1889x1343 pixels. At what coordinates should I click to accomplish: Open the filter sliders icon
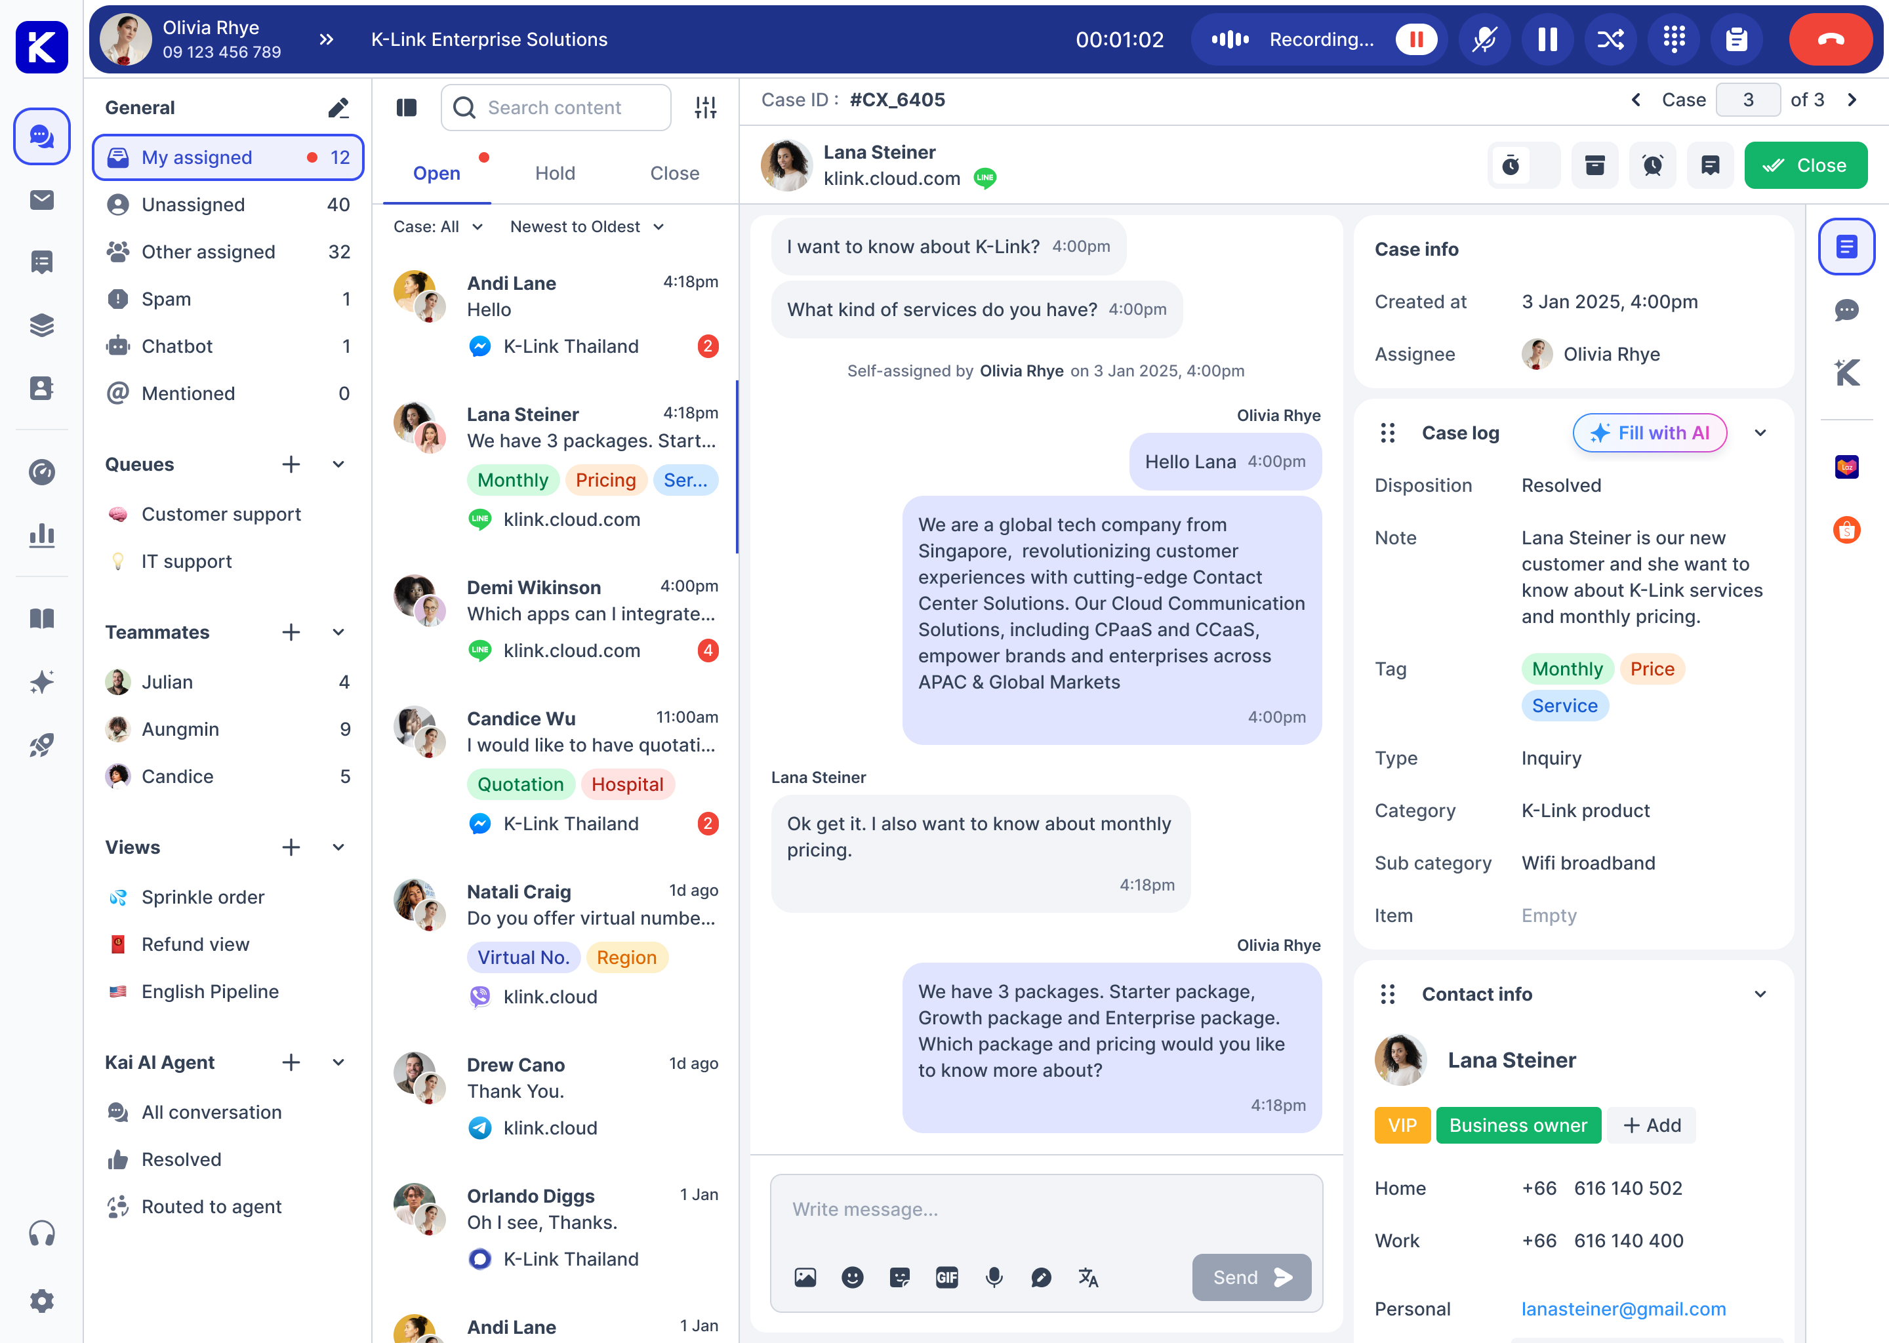coord(706,108)
